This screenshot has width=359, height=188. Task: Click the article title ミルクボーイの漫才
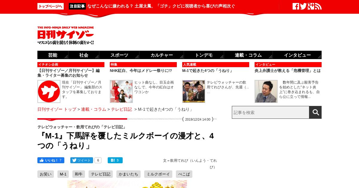click(x=126, y=141)
